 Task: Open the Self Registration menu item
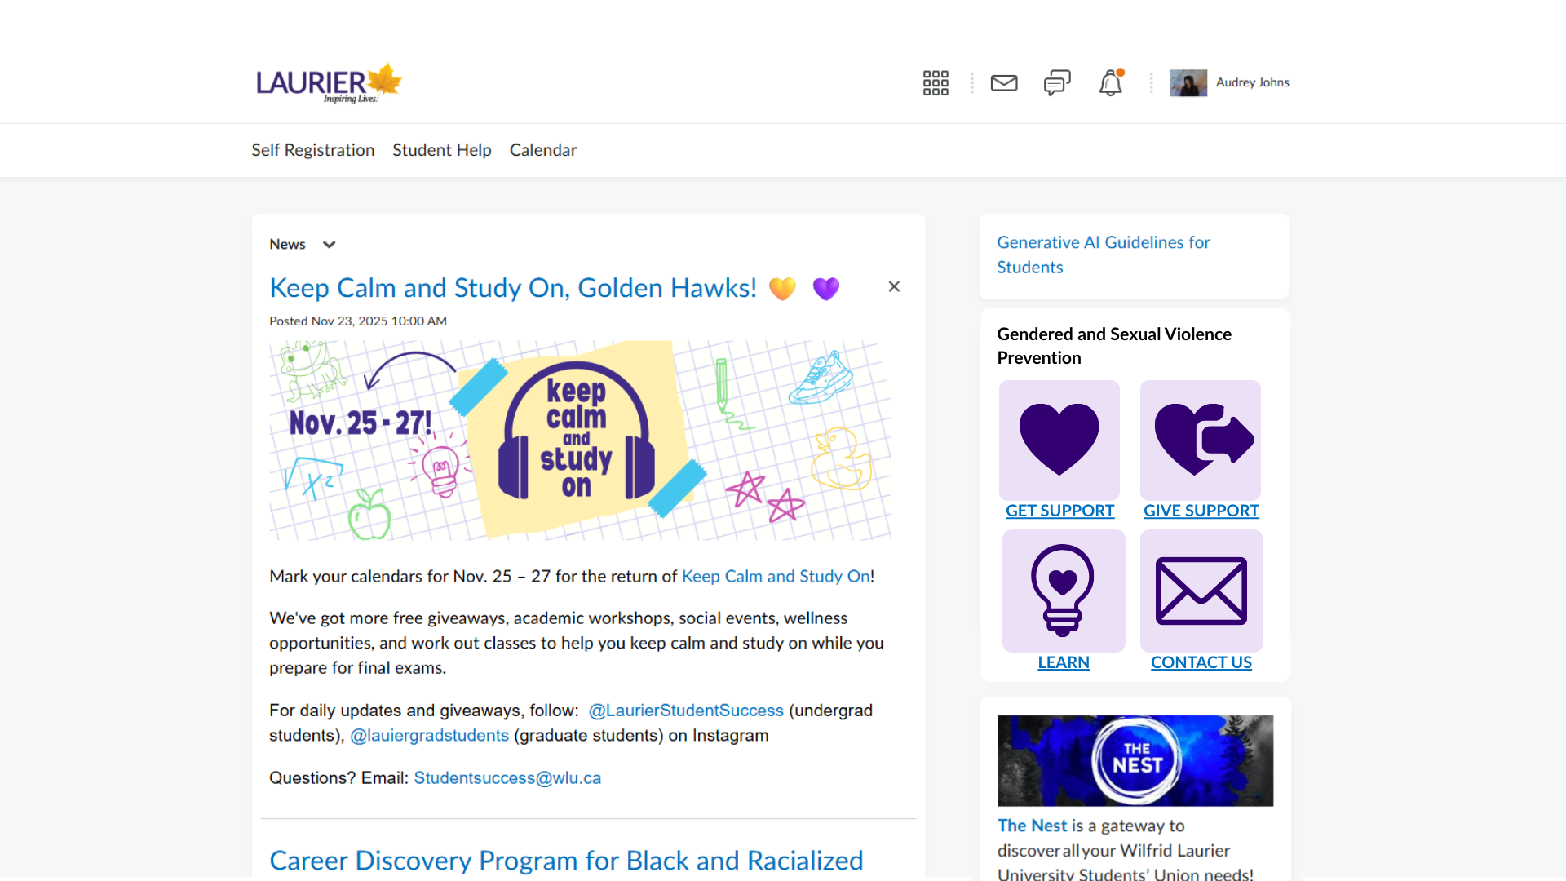(x=312, y=150)
